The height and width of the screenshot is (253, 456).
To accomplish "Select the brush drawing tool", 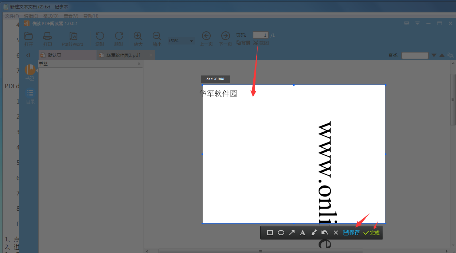I will click(x=313, y=233).
